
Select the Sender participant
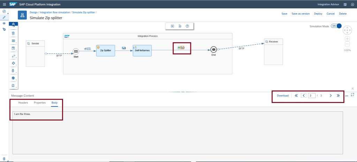[35, 54]
